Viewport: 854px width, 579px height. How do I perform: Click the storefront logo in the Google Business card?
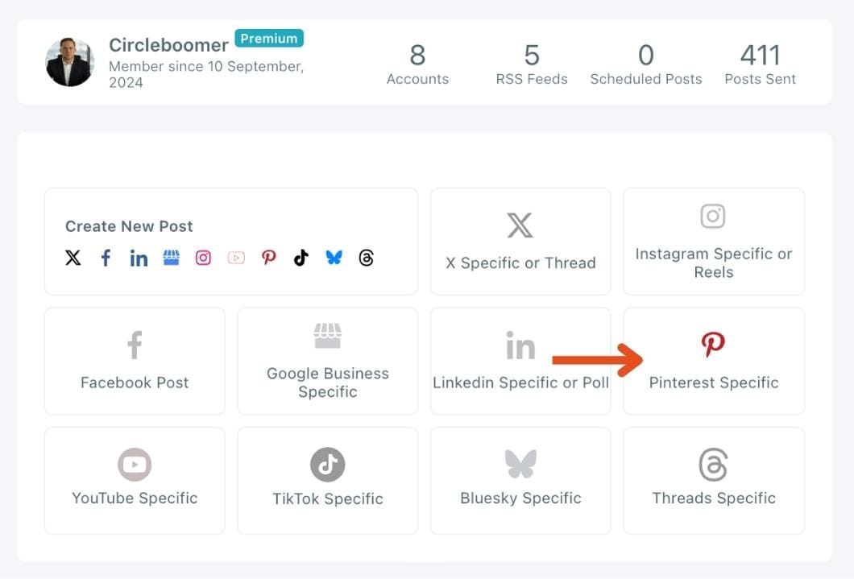point(327,336)
